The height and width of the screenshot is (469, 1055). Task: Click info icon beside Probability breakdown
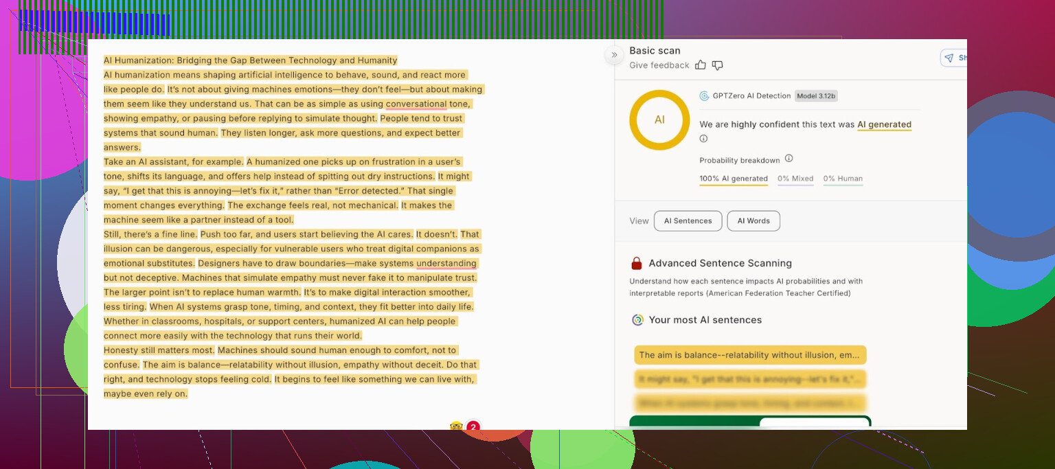(x=789, y=159)
